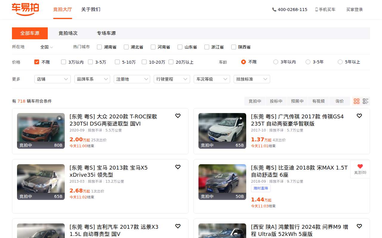The width and height of the screenshot is (382, 238).
Task: Click the 比亚迪 宋MAX car thumbnail
Action: 222,182
